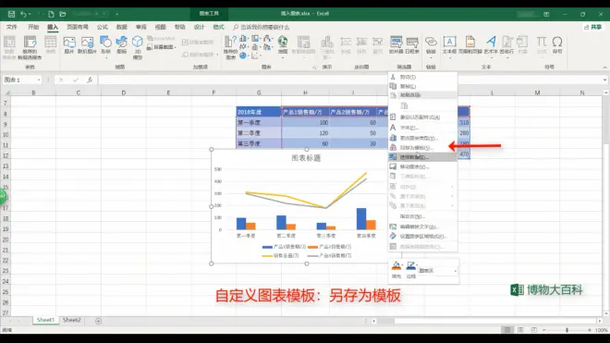Click the zoom slider in status bar
This screenshot has height=343, width=610.
click(567, 330)
